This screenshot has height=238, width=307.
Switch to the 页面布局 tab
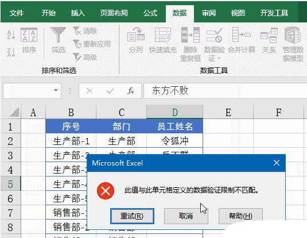point(114,13)
